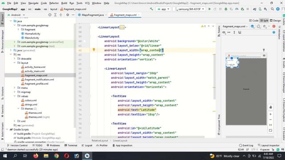Toggle pan hand tool in preview
This screenshot has width=285, height=160.
(270, 107)
